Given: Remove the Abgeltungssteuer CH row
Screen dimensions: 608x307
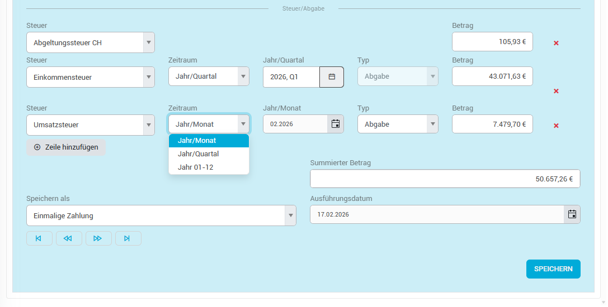Looking at the screenshot, I should point(556,43).
